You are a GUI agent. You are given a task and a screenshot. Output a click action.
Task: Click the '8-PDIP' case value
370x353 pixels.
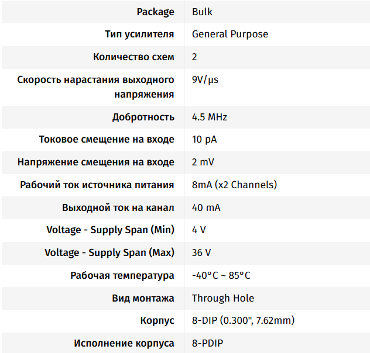tap(207, 343)
